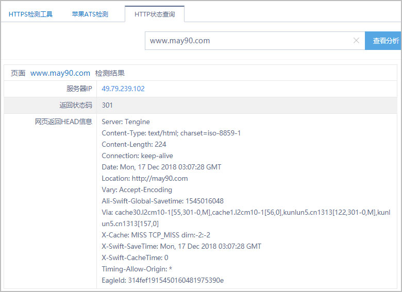Click the X-Cache MISS TCP_MISS line
The width and height of the screenshot is (402, 292).
[x=156, y=235]
